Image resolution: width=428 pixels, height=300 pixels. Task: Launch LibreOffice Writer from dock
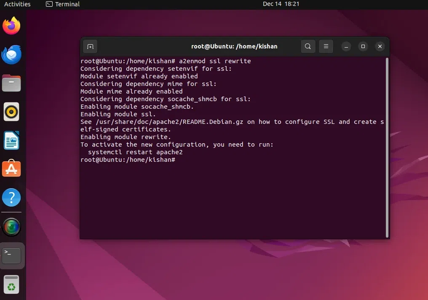(11, 140)
